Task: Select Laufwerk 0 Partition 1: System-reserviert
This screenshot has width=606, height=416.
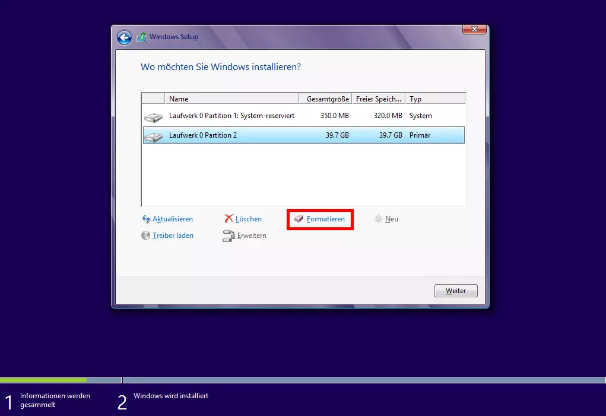Action: pos(304,116)
